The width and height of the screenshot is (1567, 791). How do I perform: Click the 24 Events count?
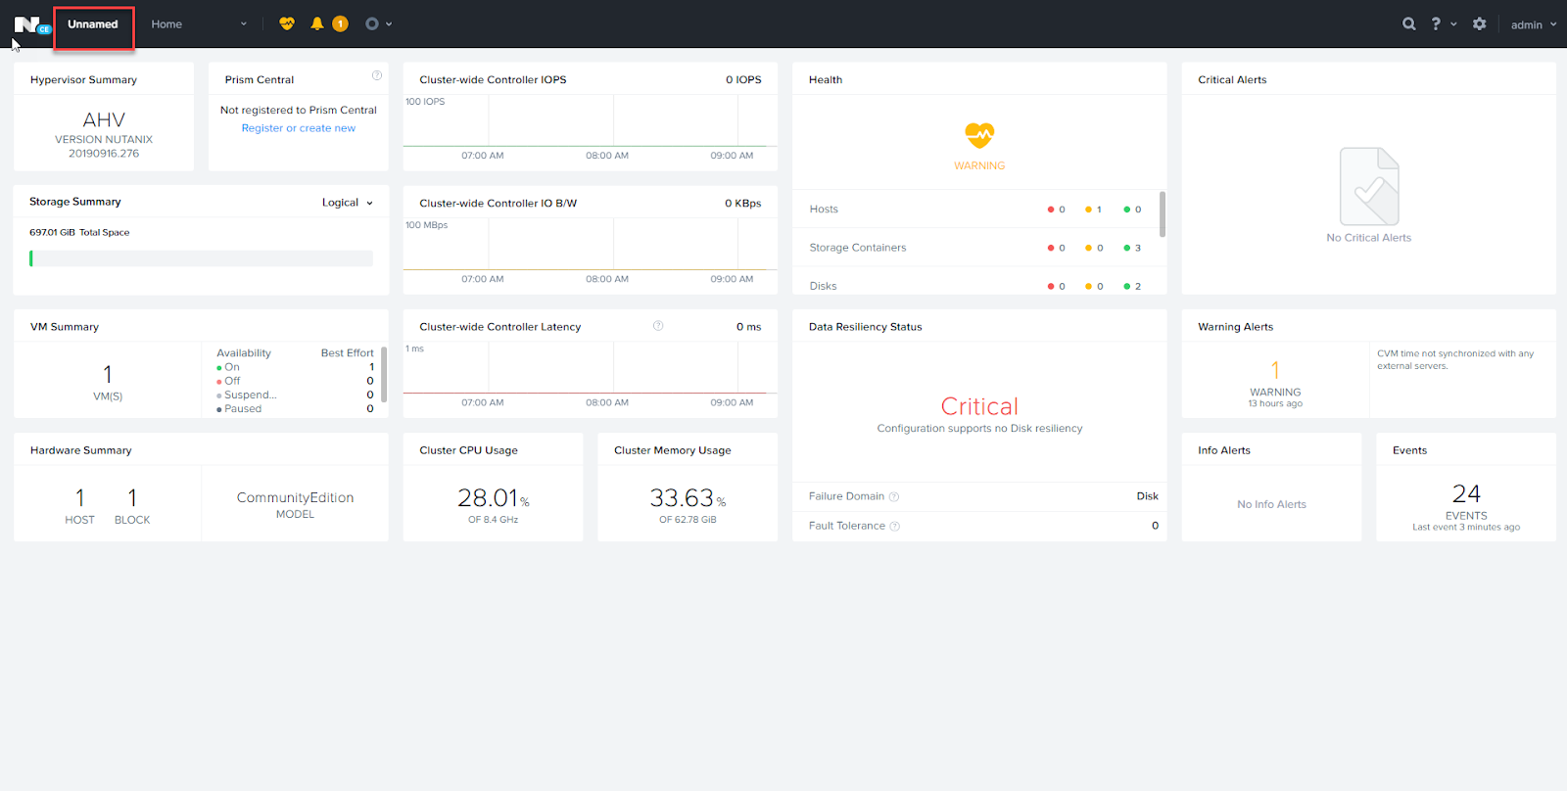click(x=1466, y=493)
